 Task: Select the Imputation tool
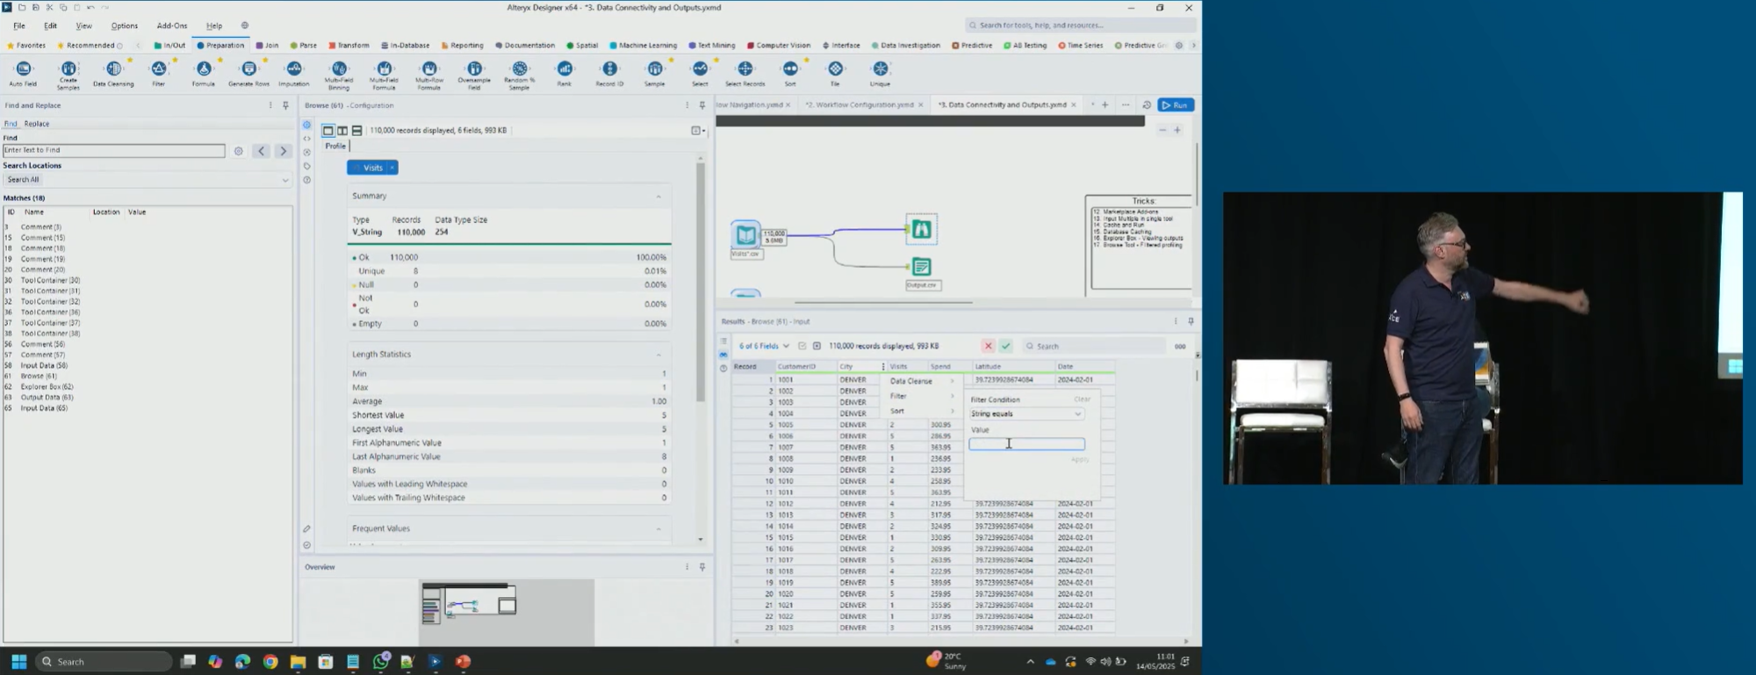coord(293,73)
